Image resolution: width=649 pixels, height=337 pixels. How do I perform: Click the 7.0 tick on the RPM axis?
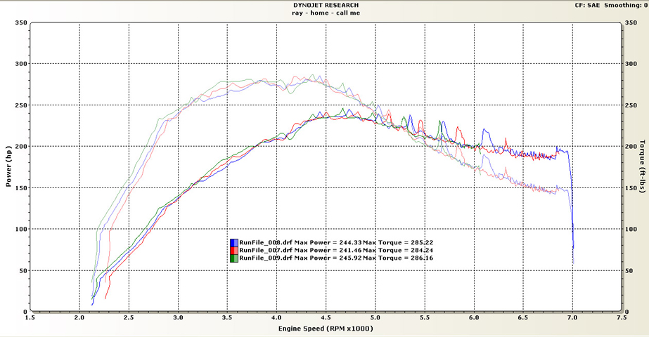(x=573, y=318)
